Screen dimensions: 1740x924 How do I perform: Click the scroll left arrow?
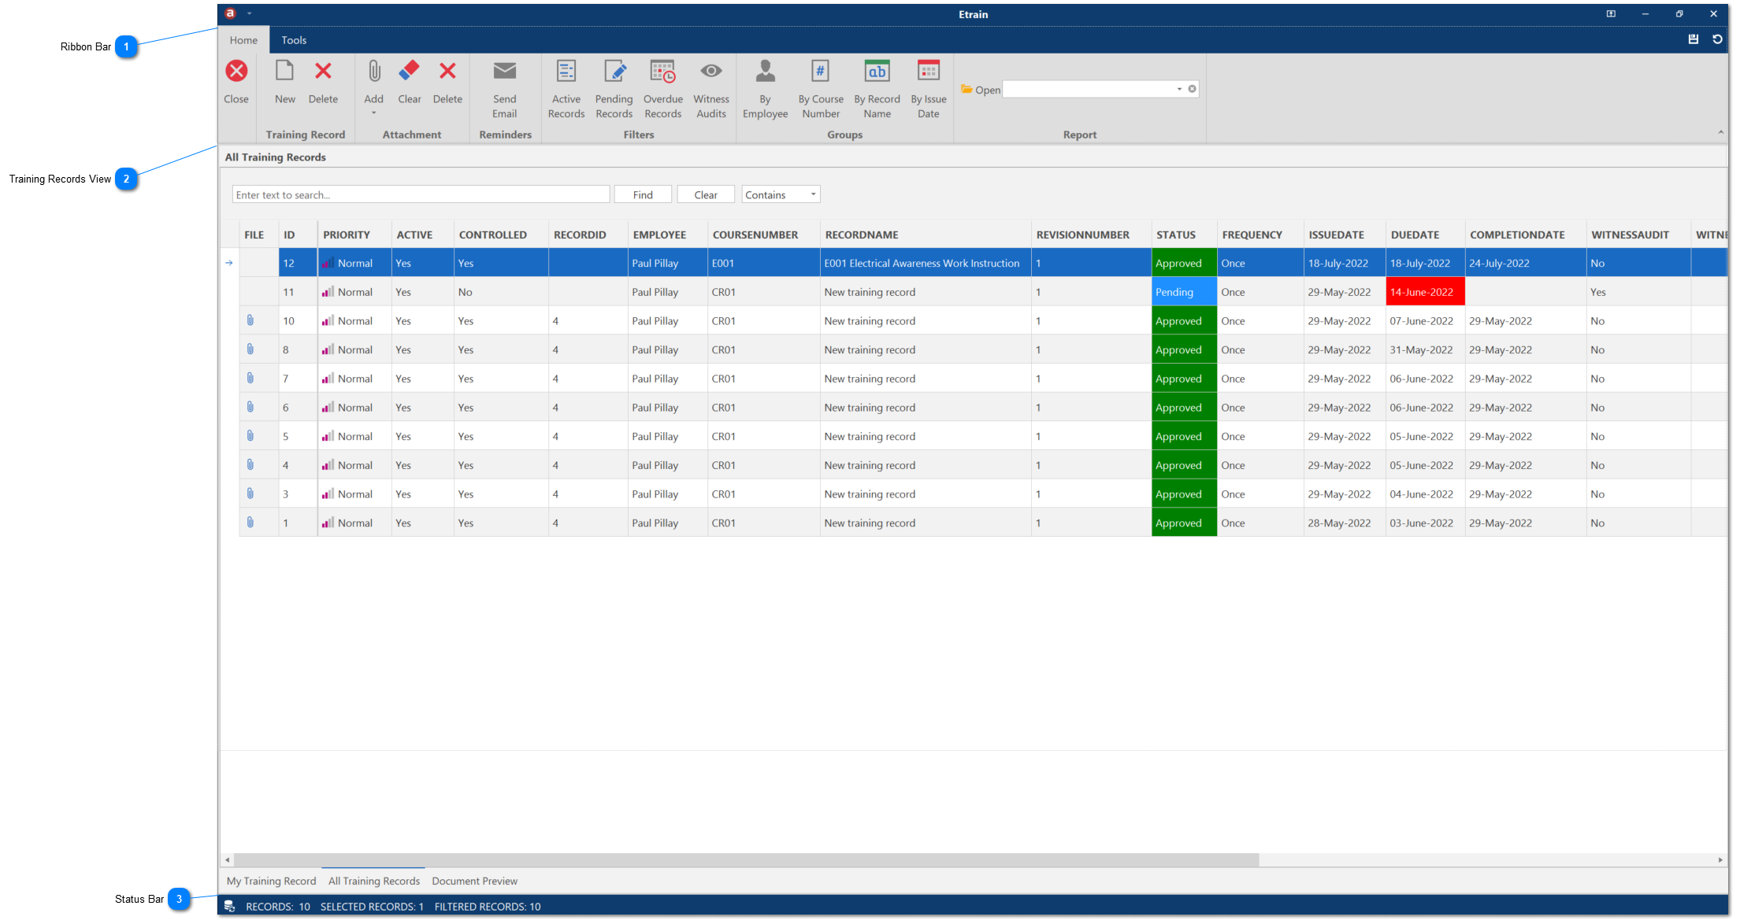(x=228, y=859)
